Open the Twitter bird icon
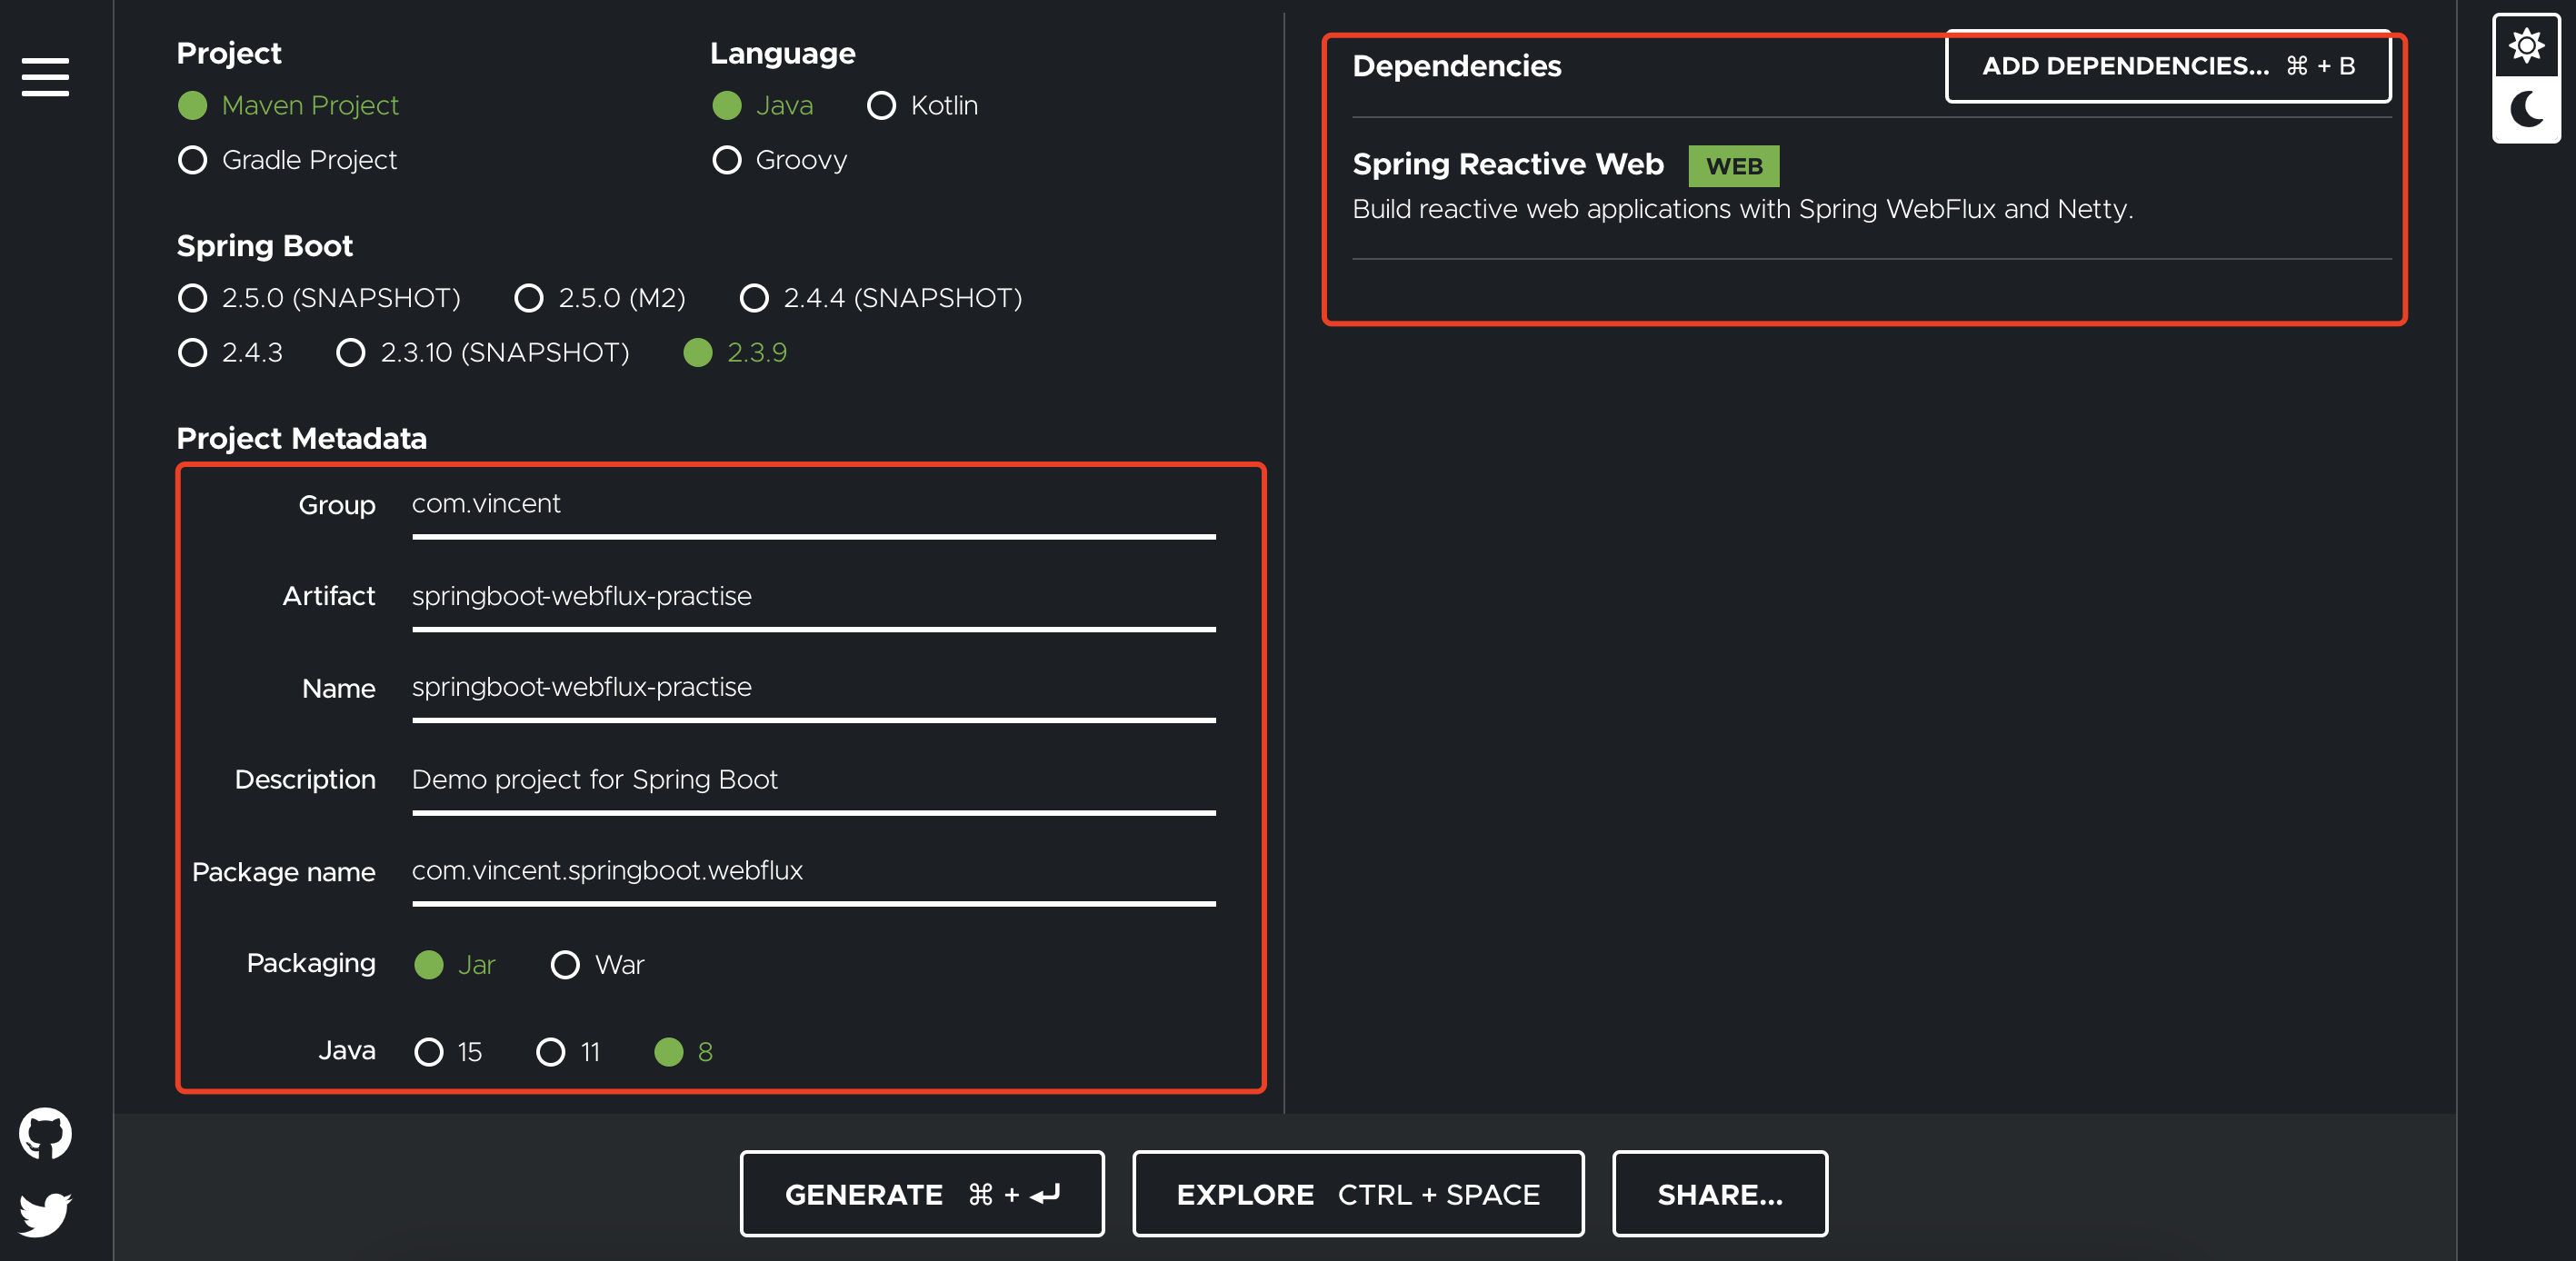The image size is (2576, 1261). click(x=45, y=1213)
